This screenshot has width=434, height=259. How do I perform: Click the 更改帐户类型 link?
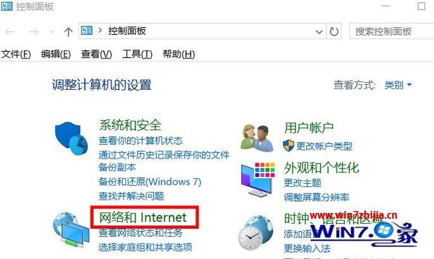(324, 146)
